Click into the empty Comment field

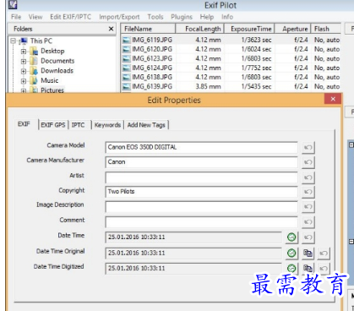(201, 222)
